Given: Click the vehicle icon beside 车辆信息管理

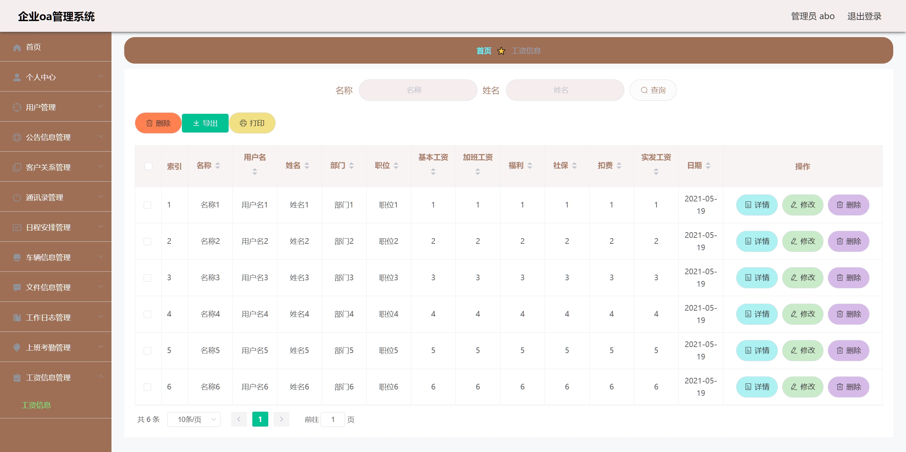Looking at the screenshot, I should click(17, 258).
